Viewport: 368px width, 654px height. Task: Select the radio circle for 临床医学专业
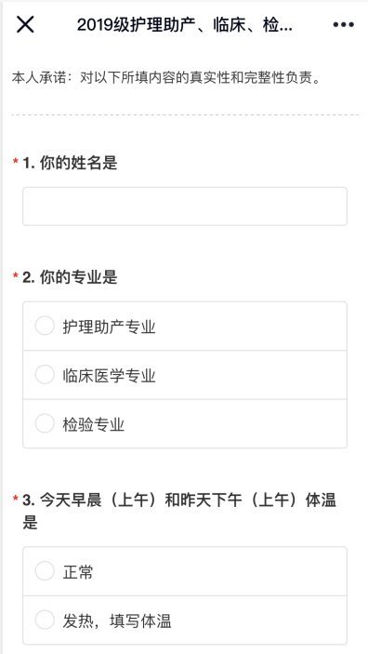(45, 375)
